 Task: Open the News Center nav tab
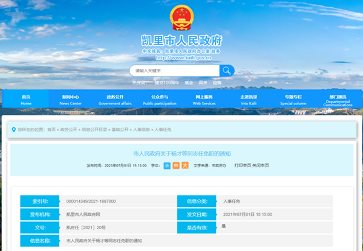click(70, 100)
